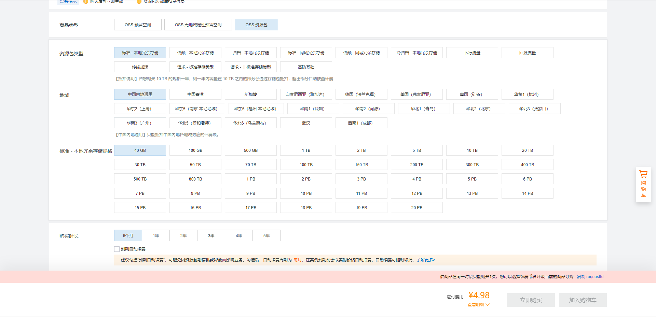656x317 pixels.
Task: Select the 下行流量 package type
Action: point(472,53)
